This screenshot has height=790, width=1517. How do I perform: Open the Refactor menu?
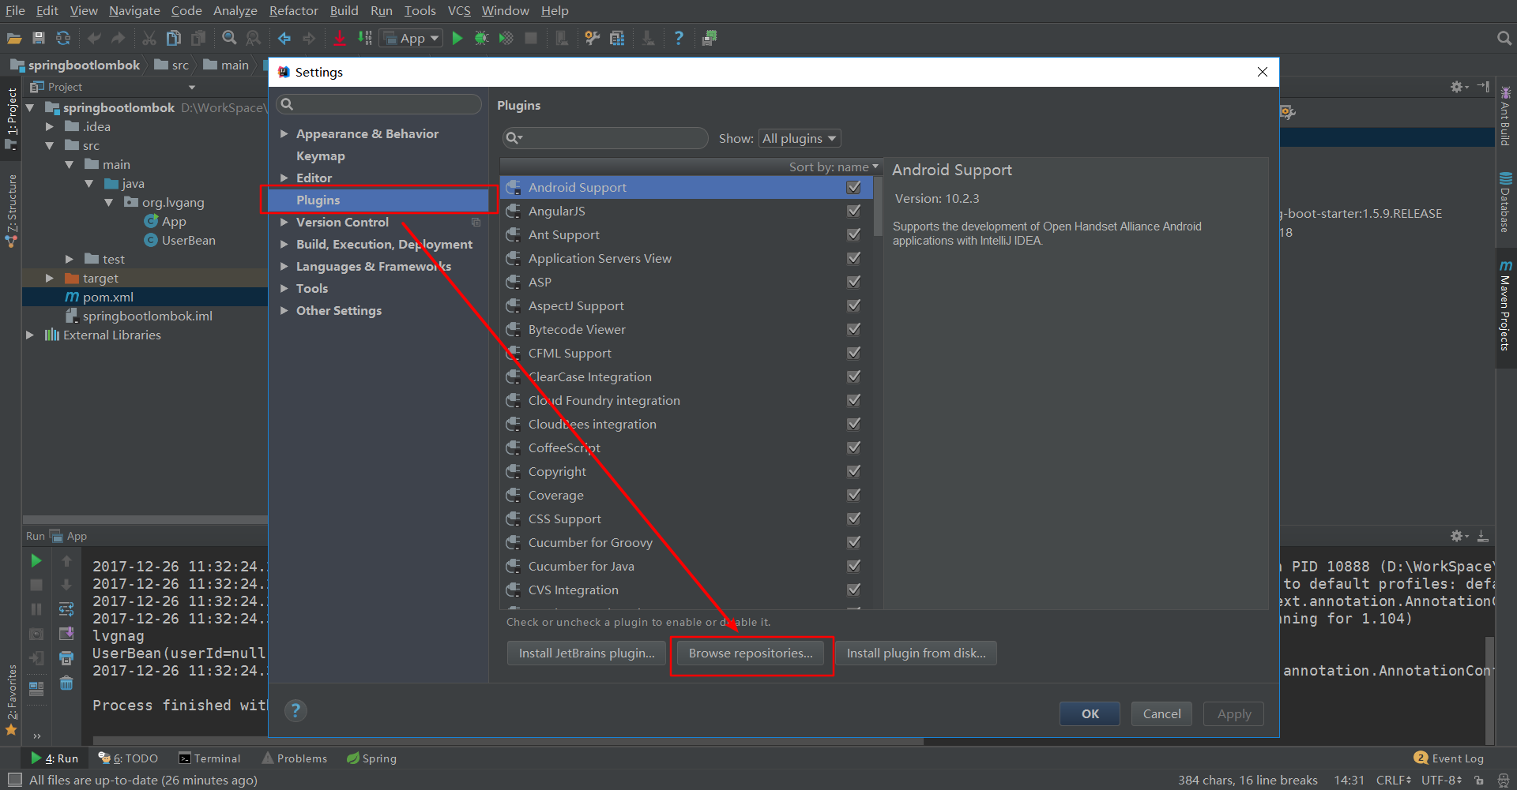(293, 10)
